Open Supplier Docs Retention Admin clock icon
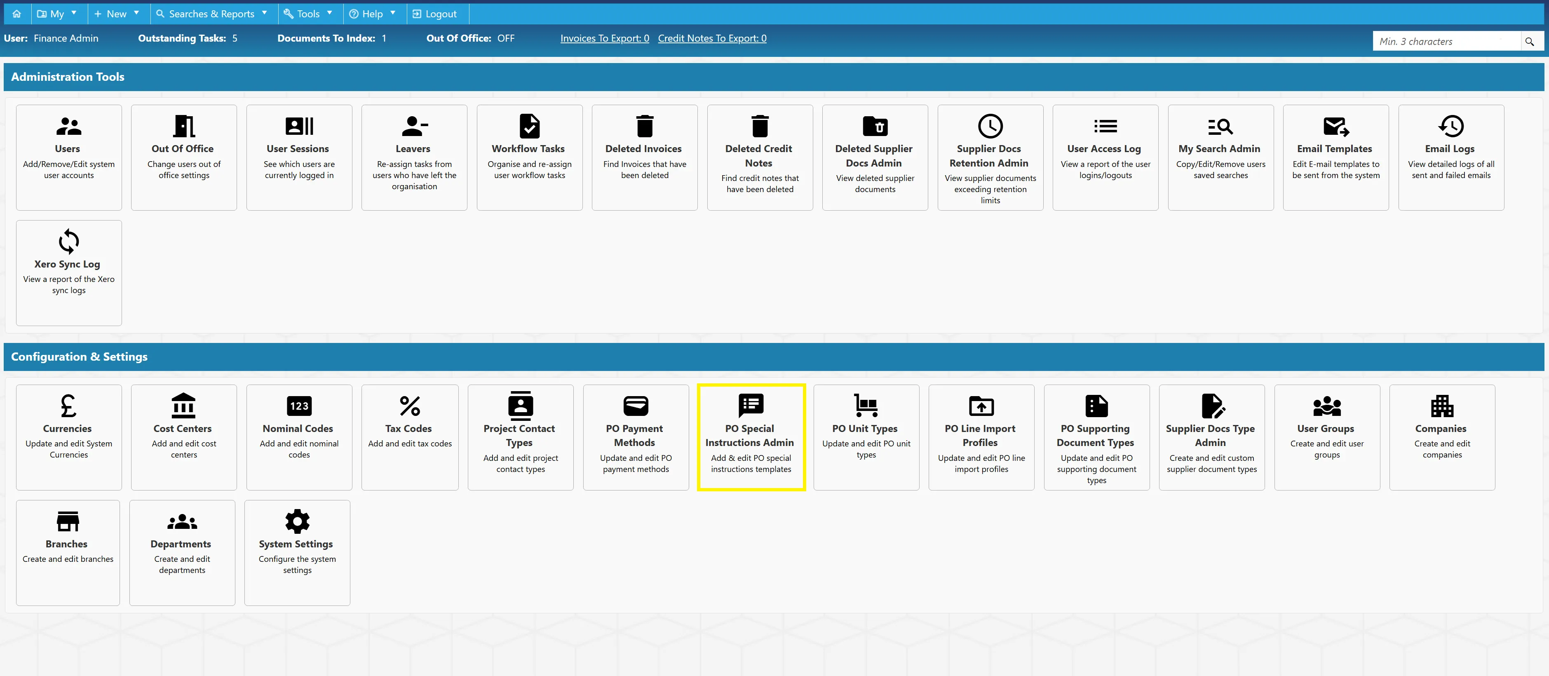This screenshot has width=1549, height=676. pos(990,126)
